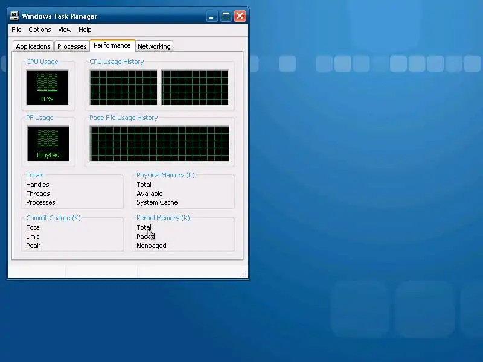Click the CPU Usage meter showing 0 %

48,87
